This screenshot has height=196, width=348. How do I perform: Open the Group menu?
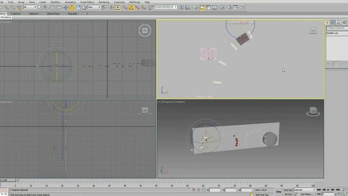click(x=21, y=2)
